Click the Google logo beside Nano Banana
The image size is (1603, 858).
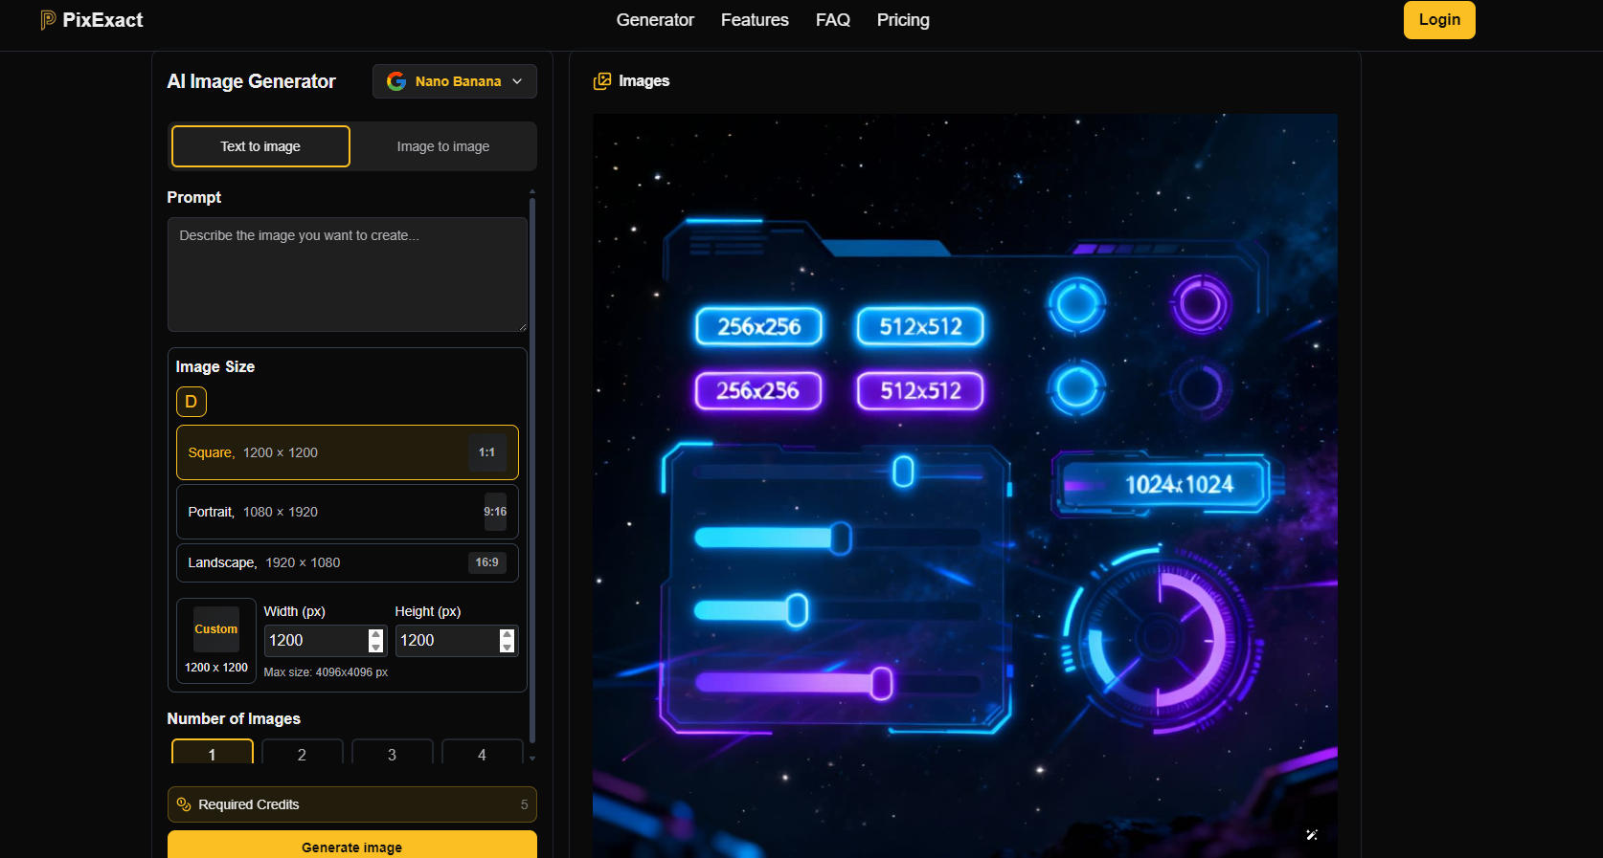coord(395,81)
